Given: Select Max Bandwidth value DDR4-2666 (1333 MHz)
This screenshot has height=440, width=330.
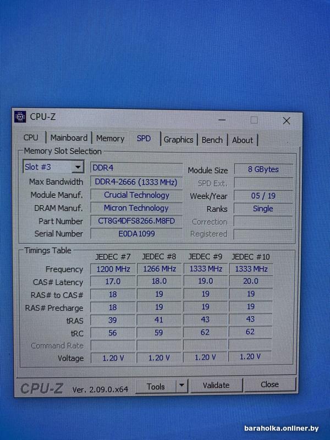Looking at the screenshot, I should pos(136,182).
